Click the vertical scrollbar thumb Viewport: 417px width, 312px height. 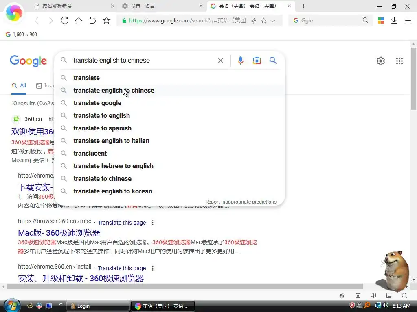point(413,78)
